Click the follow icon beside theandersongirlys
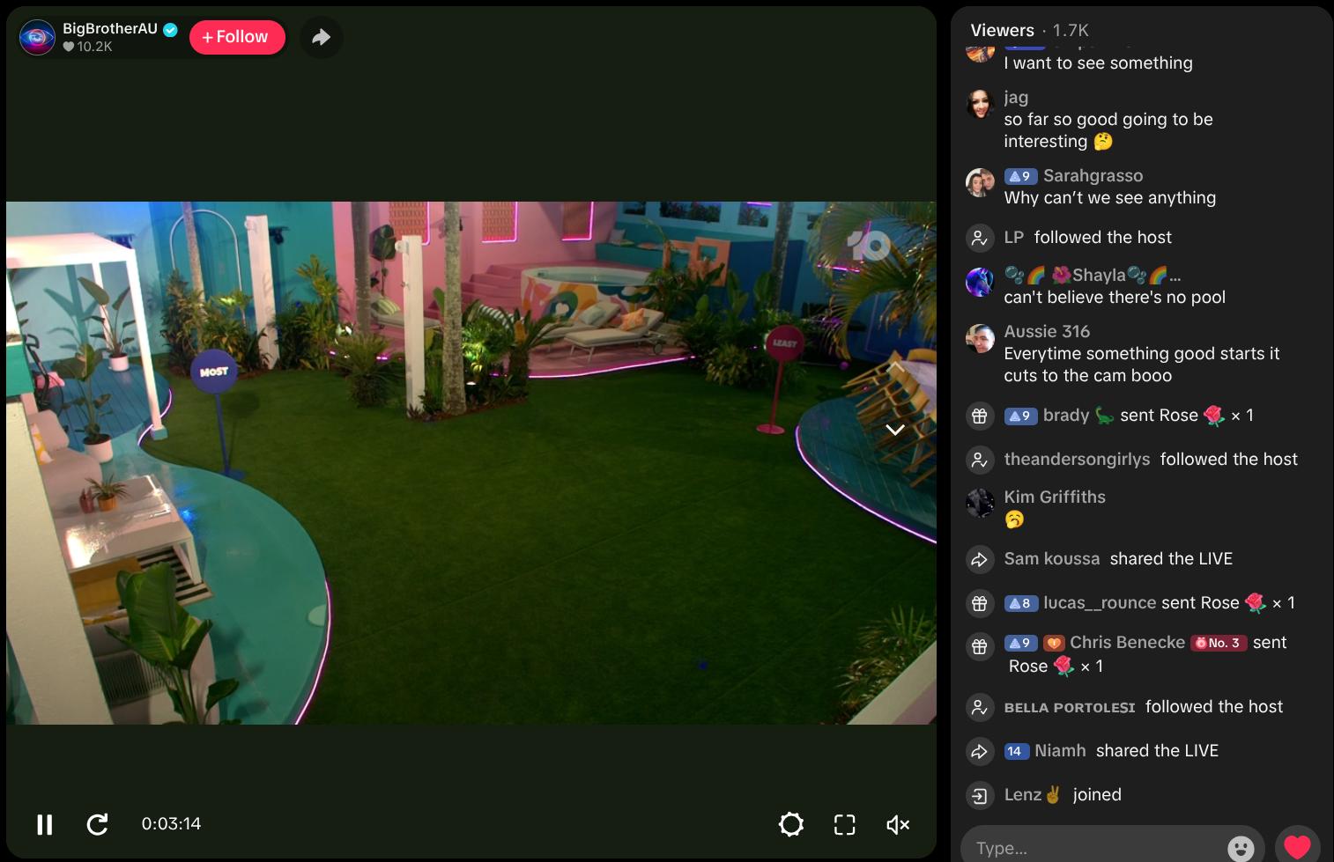 979,460
